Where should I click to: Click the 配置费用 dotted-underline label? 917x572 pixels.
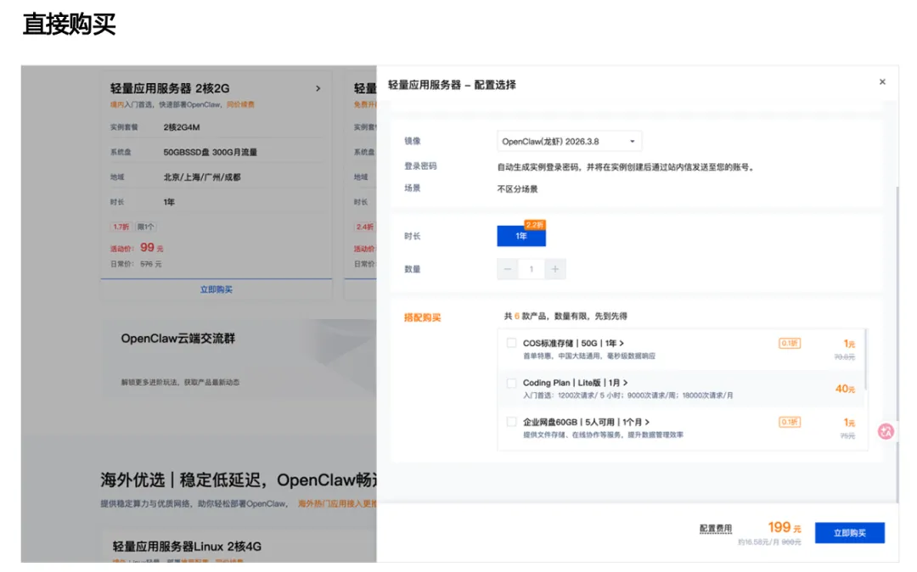(x=715, y=528)
